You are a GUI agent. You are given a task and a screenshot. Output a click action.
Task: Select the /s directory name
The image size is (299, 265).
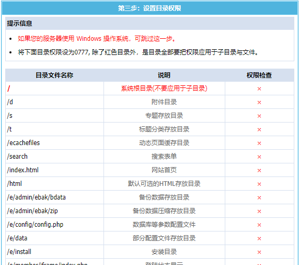point(10,116)
